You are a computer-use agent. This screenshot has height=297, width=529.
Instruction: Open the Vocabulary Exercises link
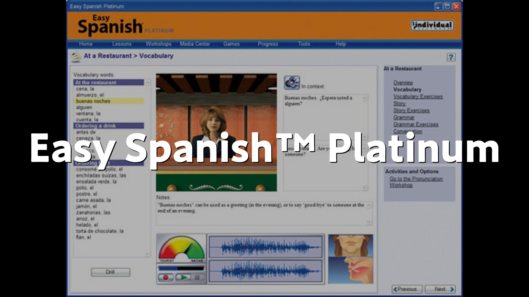[418, 97]
